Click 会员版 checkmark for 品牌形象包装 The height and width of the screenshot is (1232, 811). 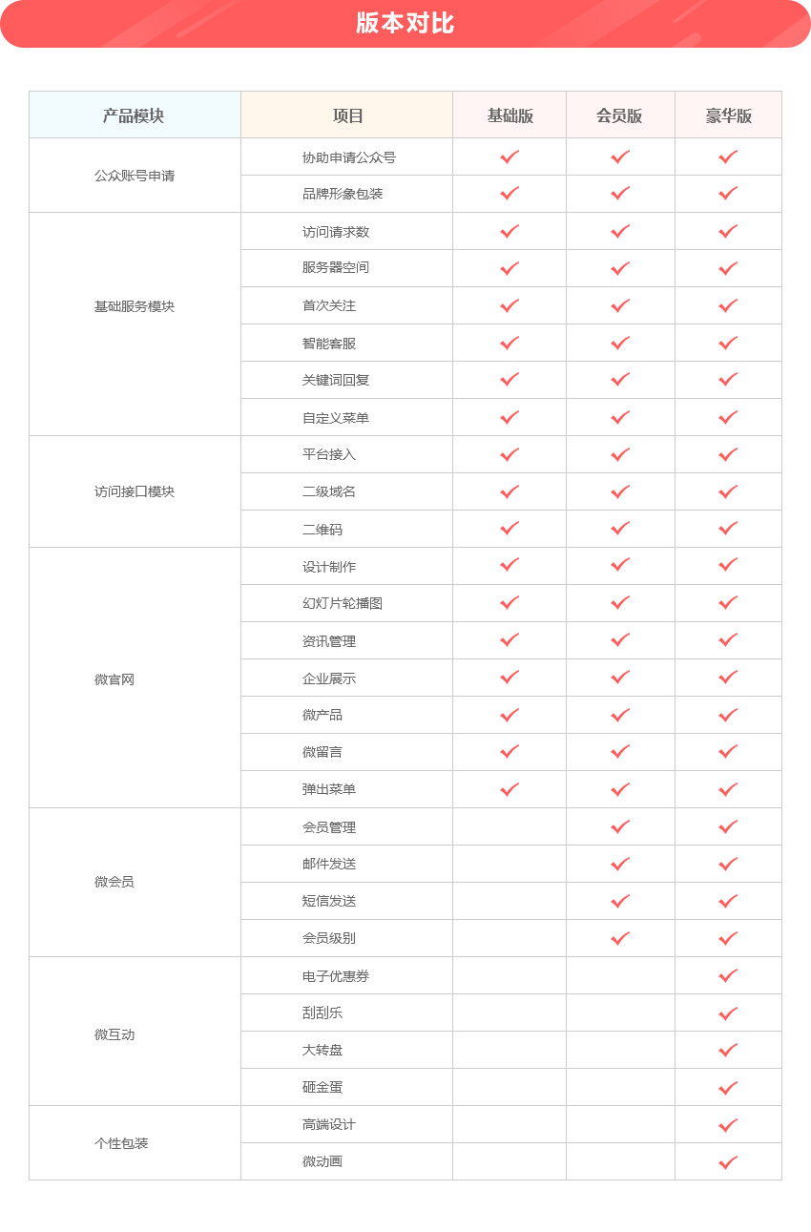coord(620,194)
